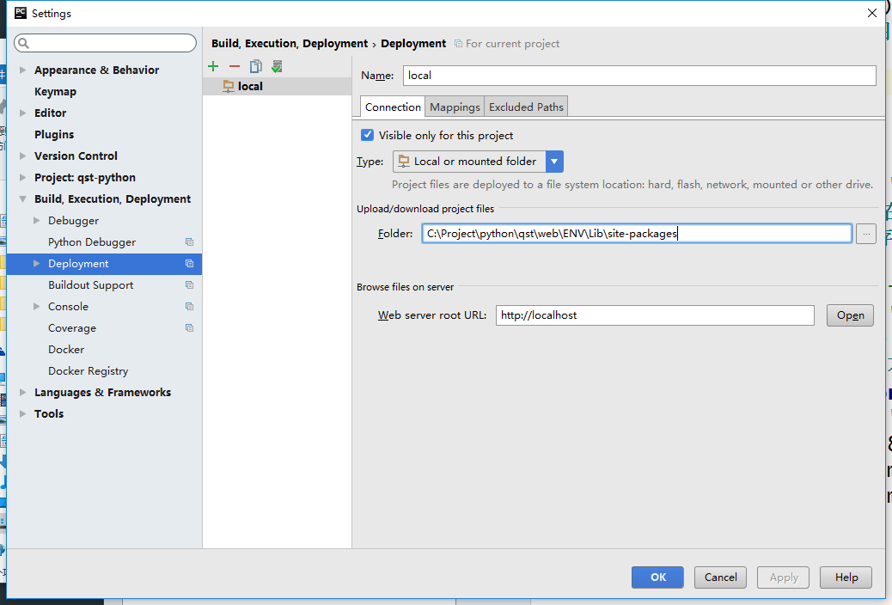Open the Plugins settings
This screenshot has width=892, height=605.
click(54, 134)
